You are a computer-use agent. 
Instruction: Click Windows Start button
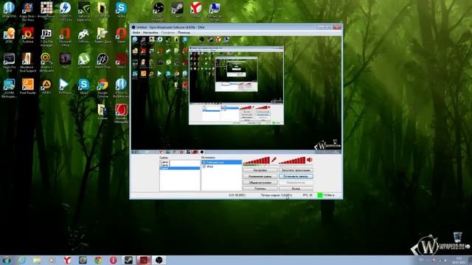coord(7,260)
